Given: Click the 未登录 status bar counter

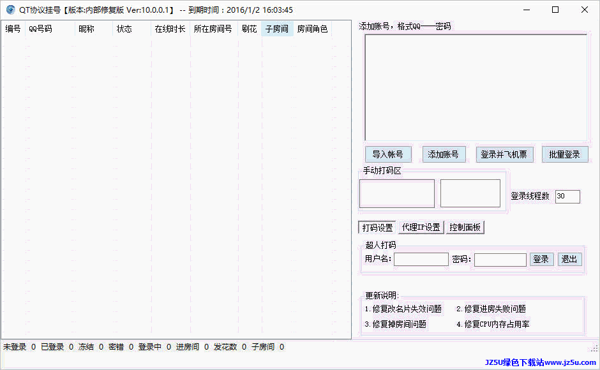Looking at the screenshot, I should pos(20,347).
